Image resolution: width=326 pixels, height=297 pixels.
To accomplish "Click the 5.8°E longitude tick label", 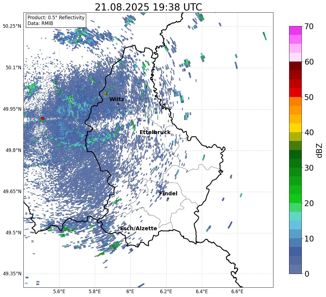I will point(95,292).
